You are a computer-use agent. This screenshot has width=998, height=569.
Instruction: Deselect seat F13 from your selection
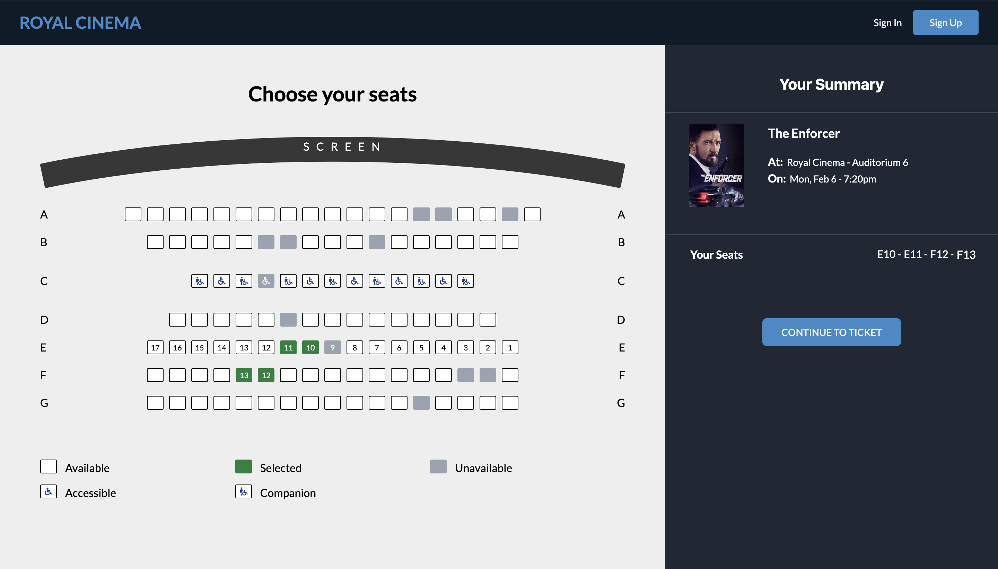(x=244, y=375)
